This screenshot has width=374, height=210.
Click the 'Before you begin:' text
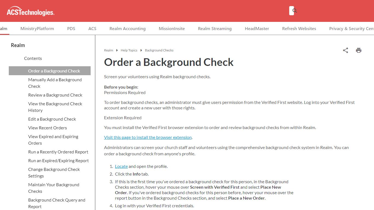tap(121, 87)
